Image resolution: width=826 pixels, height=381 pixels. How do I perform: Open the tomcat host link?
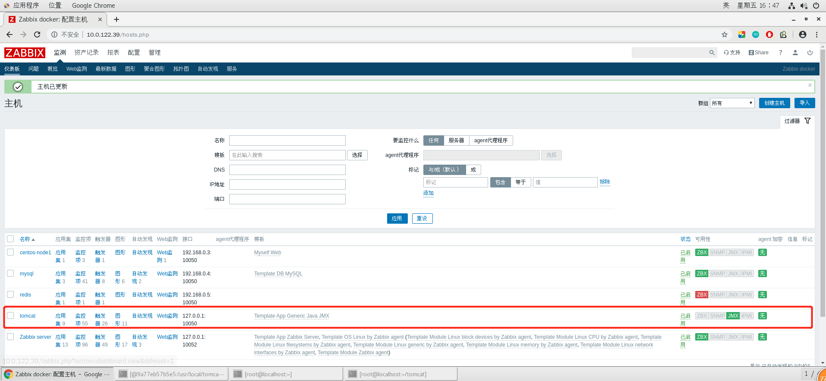(28, 316)
